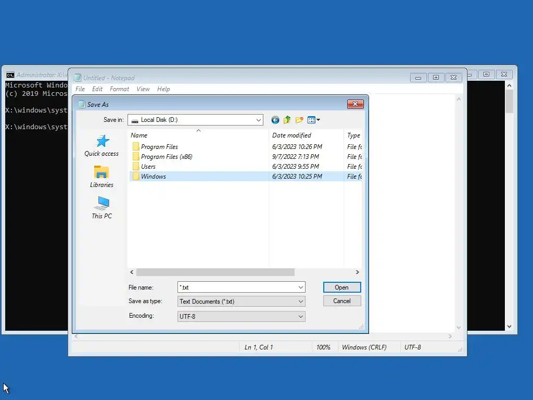Click the Command Prompt scroll down arrow
This screenshot has height=400, width=533.
tap(509, 327)
